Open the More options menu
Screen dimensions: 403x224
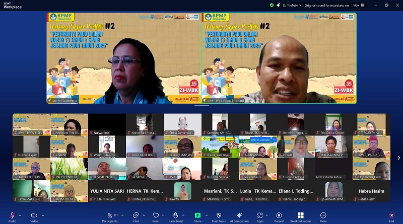tap(323, 217)
